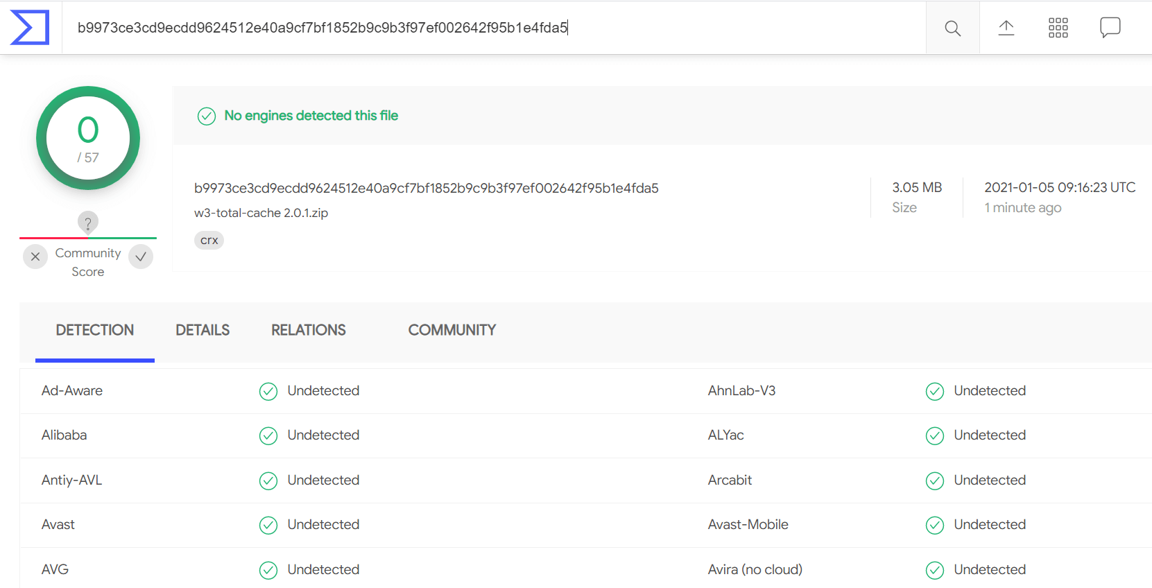Click the 3.05 MB size value
Screen dimensions: 1152x588
pyautogui.click(x=917, y=187)
